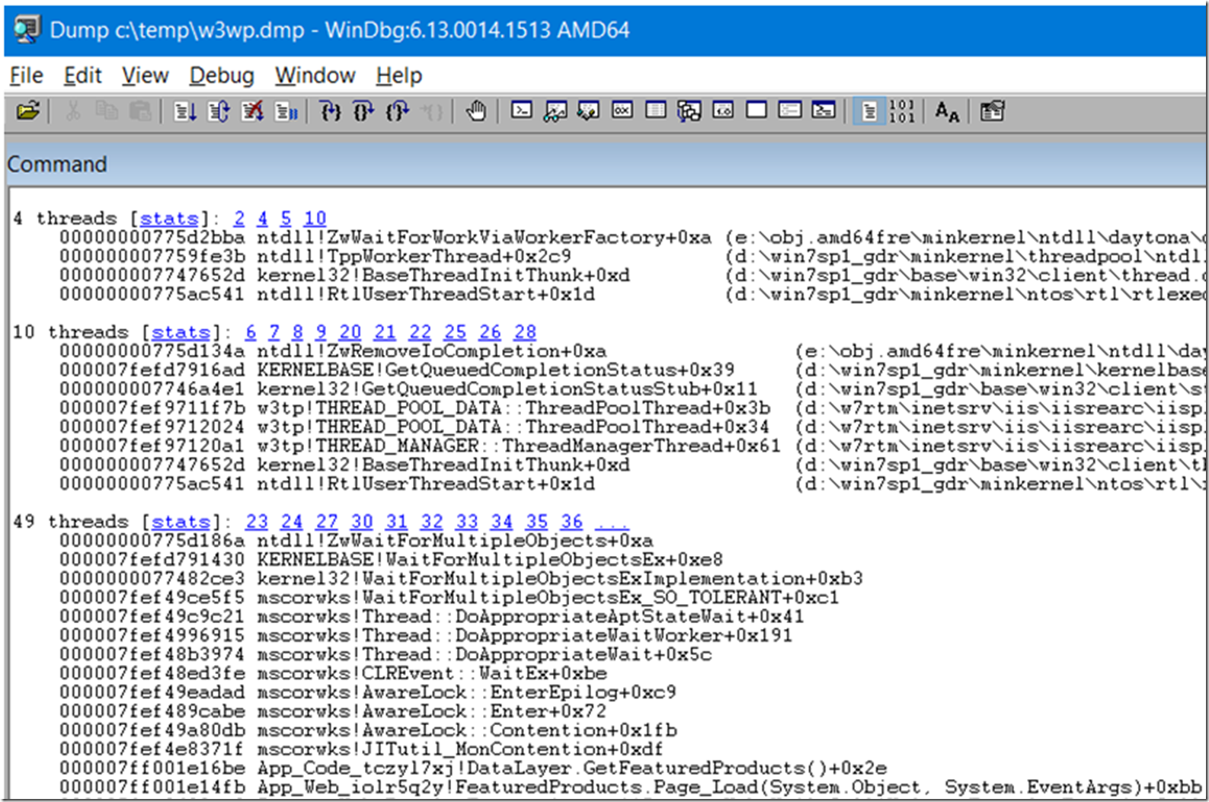Open thread 36 link

point(571,522)
